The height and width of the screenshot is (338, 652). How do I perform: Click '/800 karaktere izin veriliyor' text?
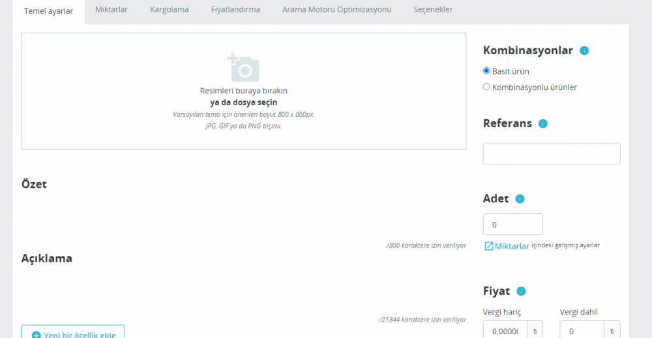[x=426, y=245]
